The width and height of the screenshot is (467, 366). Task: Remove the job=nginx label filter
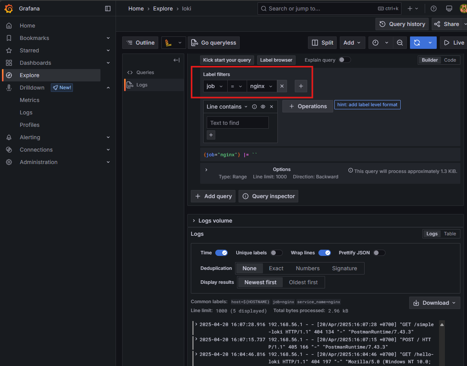[282, 86]
